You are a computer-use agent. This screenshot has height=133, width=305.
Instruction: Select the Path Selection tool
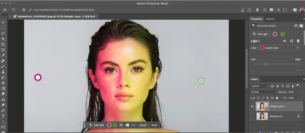pyautogui.click(x=3, y=121)
